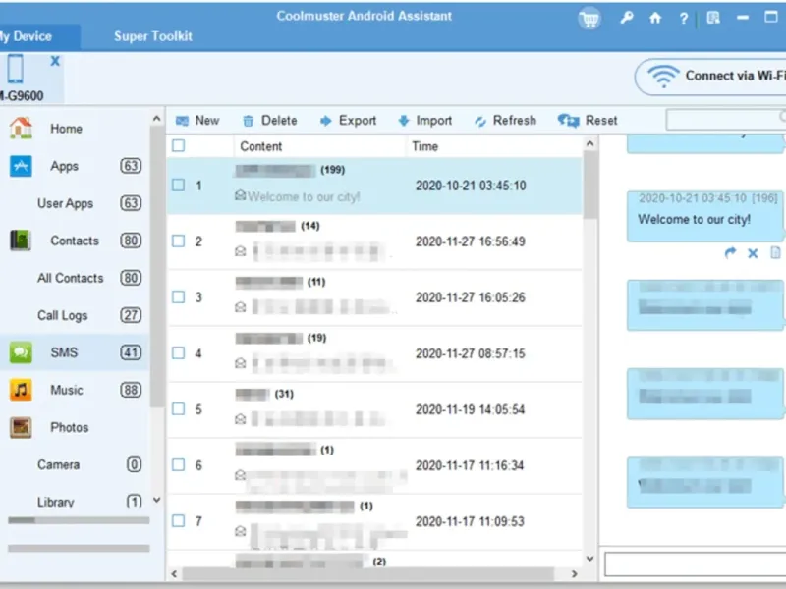Click the message list vertical scrollbar thumb
The width and height of the screenshot is (786, 589).
point(590,186)
